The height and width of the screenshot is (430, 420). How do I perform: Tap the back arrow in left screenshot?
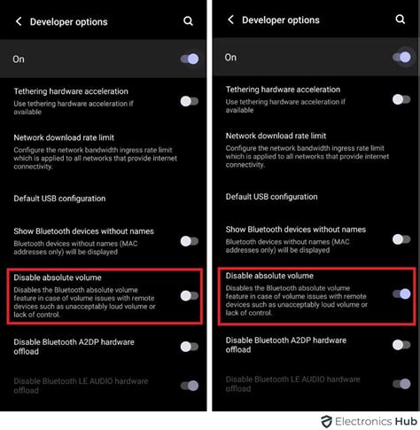tap(19, 21)
